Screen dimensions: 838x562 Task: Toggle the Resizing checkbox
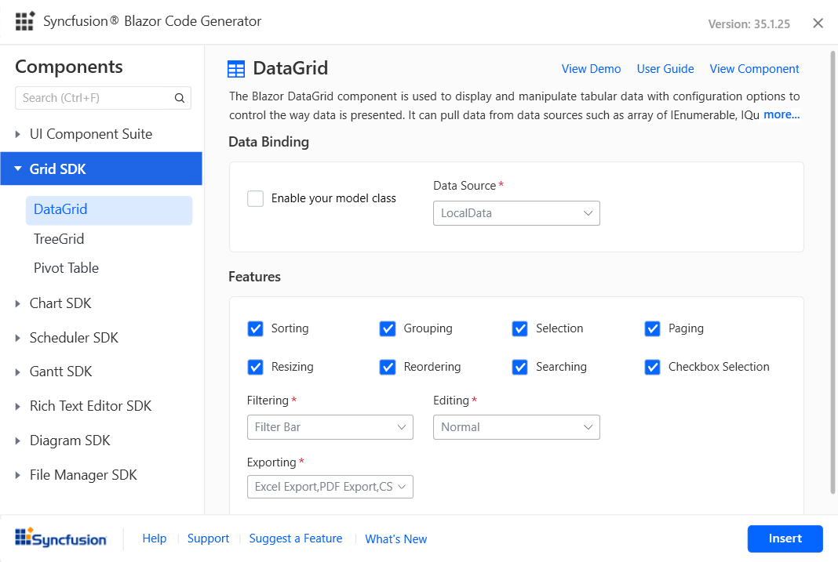click(x=256, y=367)
